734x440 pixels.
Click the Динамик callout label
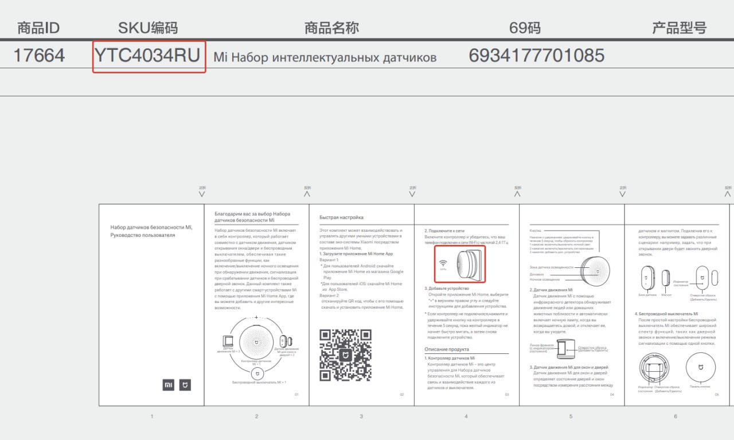pos(536,274)
